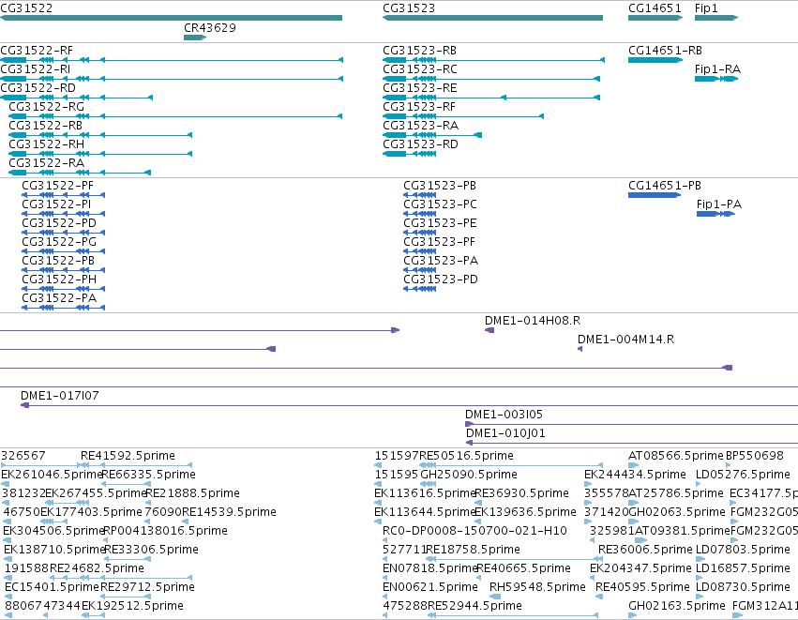Screen dimensions: 798x620
Task: Select transcript label CG31522-RG
Action: (x=46, y=107)
